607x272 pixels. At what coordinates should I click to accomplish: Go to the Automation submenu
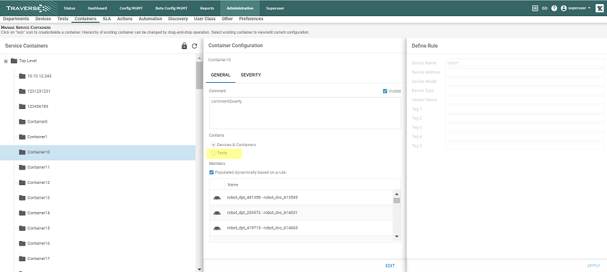pos(150,19)
